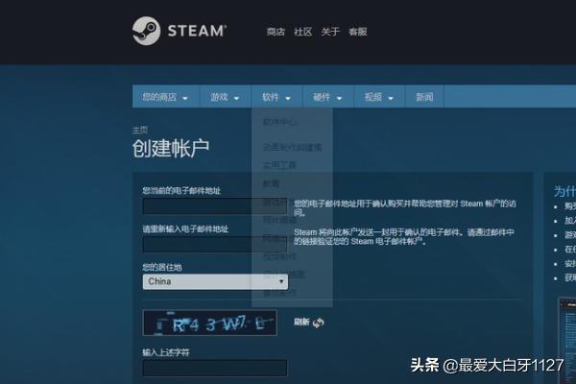Expand the 视频 dropdown tab
The image size is (576, 384).
tap(379, 97)
